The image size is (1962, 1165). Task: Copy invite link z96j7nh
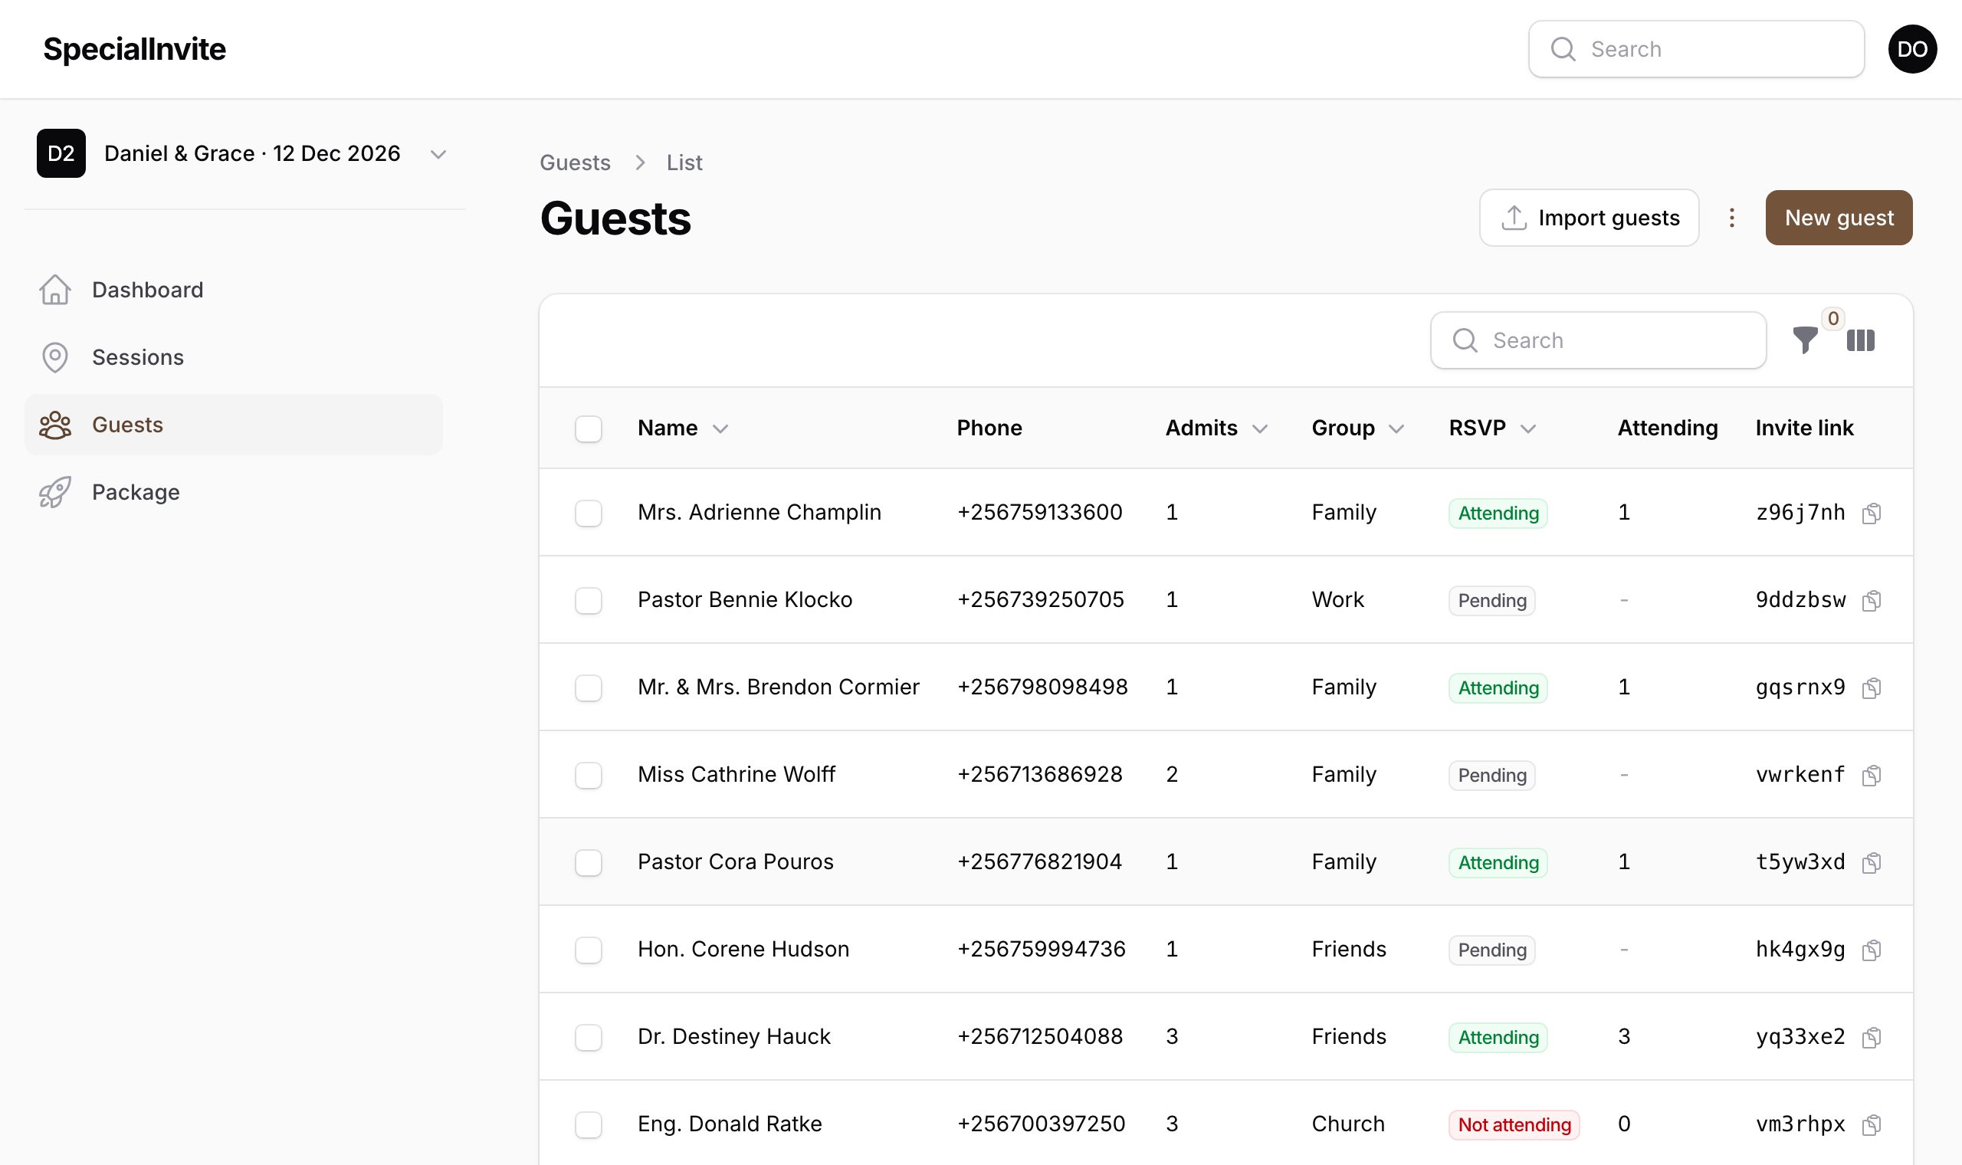point(1871,514)
